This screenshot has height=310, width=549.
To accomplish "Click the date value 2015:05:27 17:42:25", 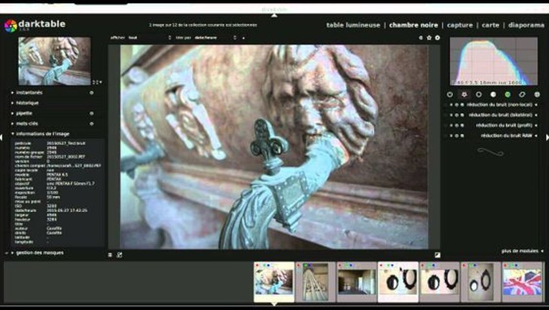I will (67, 211).
